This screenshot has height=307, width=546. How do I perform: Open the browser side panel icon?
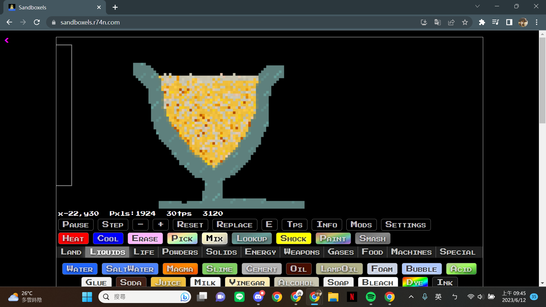coord(509,22)
